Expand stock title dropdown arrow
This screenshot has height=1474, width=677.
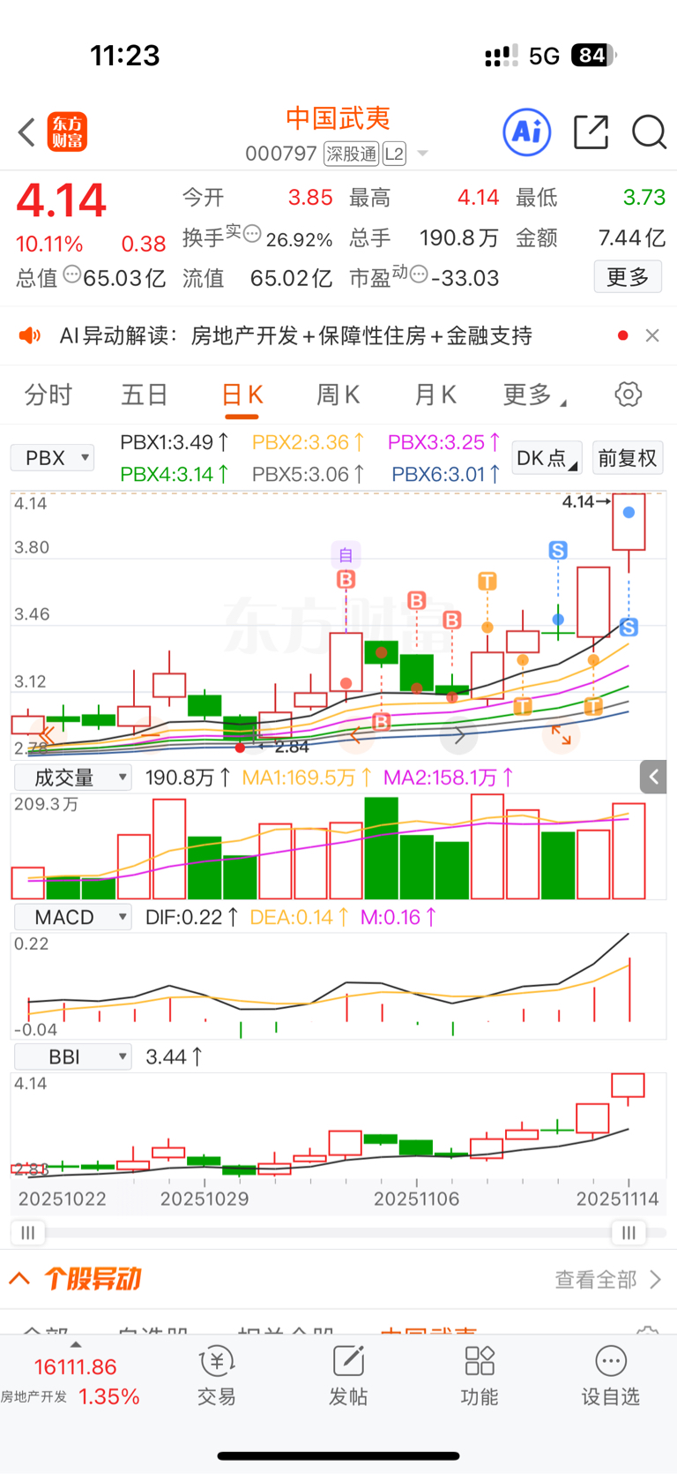pyautogui.click(x=422, y=154)
